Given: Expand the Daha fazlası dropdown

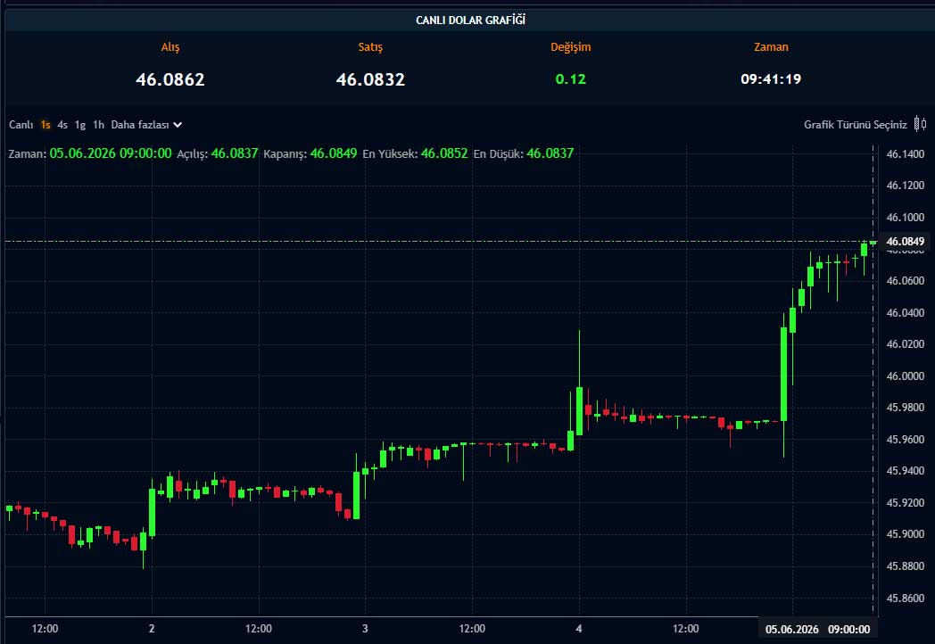Looking at the screenshot, I should 146,125.
